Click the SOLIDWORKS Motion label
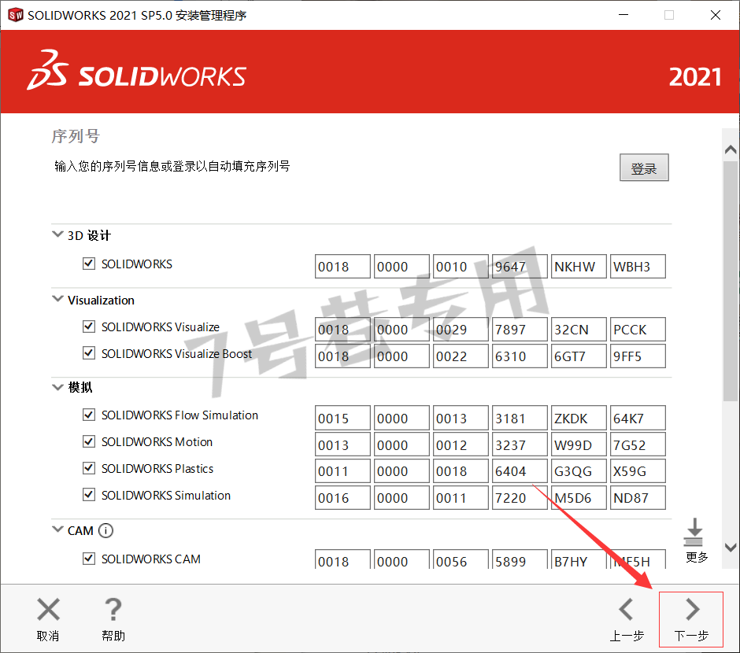The height and width of the screenshot is (653, 740). (157, 442)
